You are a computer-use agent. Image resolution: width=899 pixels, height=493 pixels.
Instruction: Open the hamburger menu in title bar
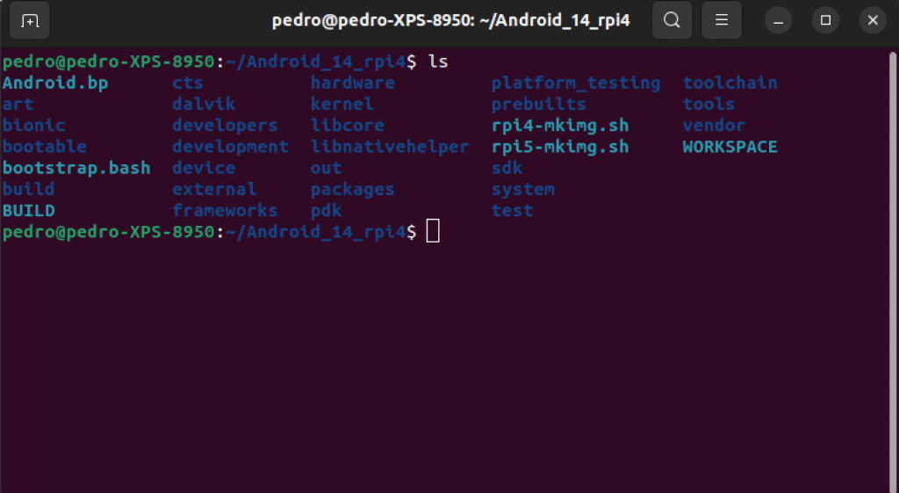point(722,21)
